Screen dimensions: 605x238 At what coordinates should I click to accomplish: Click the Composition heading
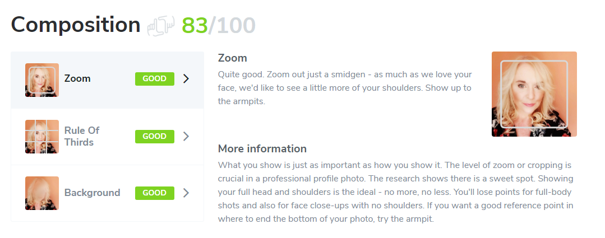[76, 25]
